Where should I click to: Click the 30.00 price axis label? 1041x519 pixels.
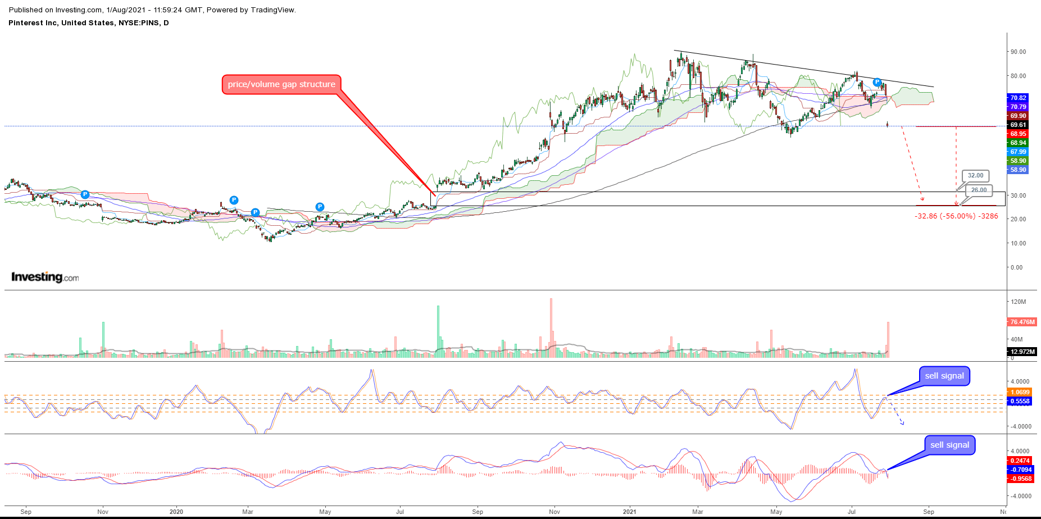coord(1018,195)
